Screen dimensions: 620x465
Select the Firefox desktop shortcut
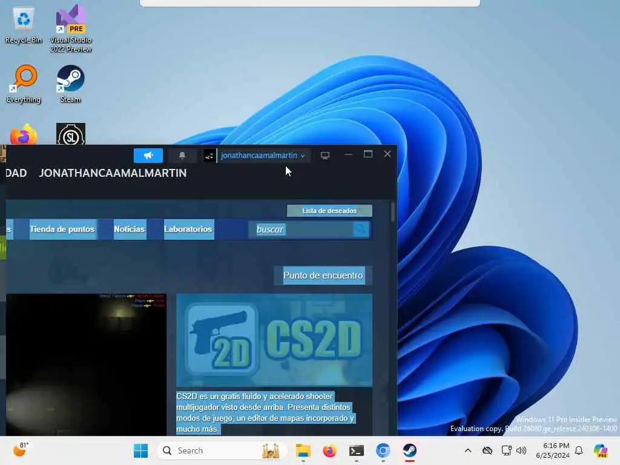[24, 134]
